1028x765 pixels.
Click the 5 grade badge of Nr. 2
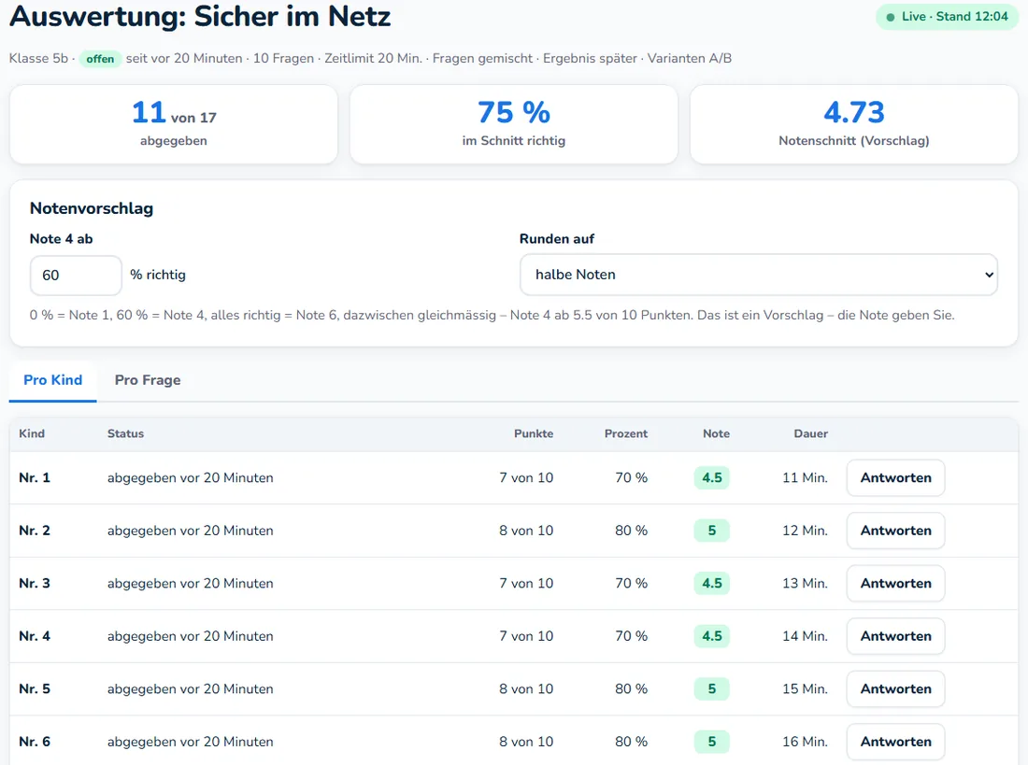tap(712, 531)
